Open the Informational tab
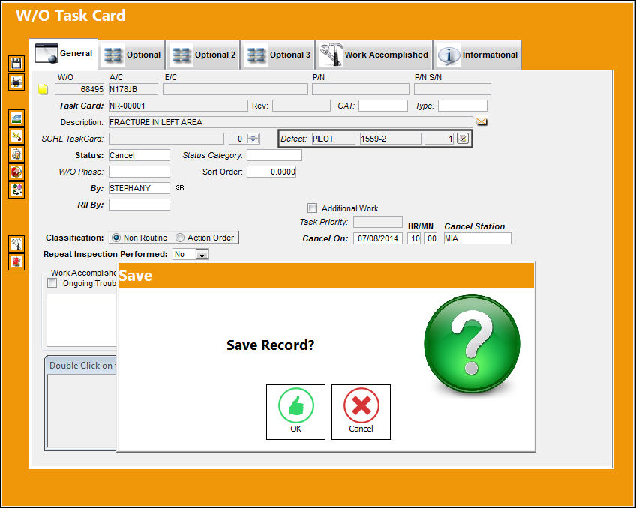This screenshot has width=636, height=508. [478, 55]
